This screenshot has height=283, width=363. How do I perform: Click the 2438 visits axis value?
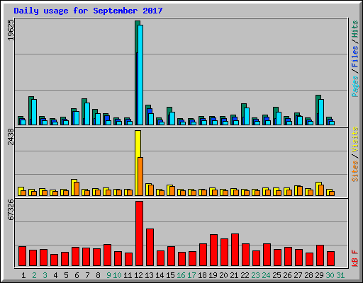11,137
